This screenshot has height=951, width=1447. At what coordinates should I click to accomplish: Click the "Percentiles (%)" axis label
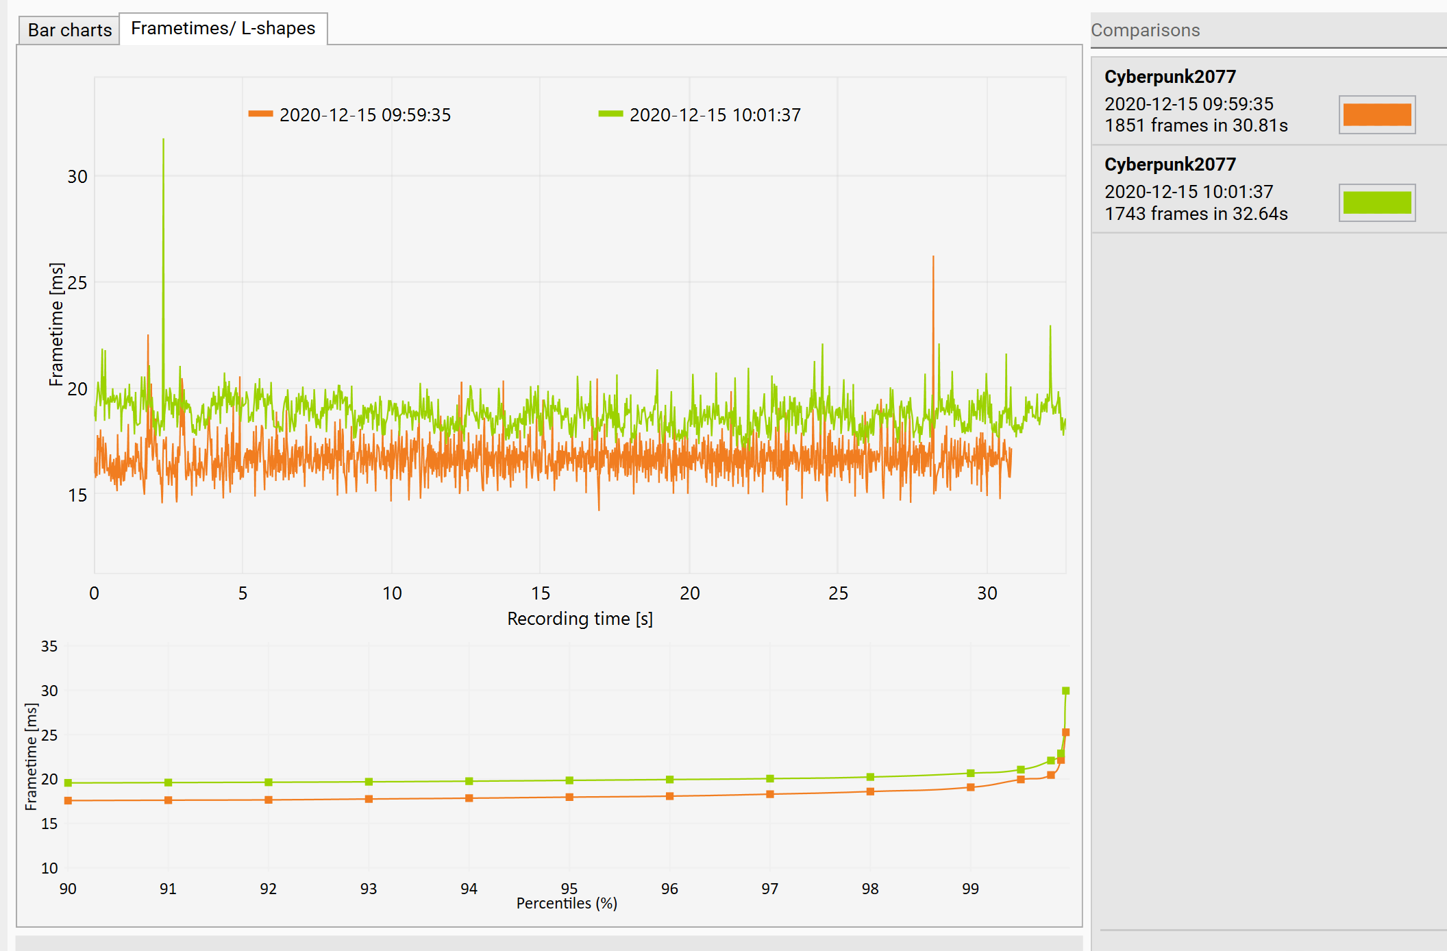pyautogui.click(x=567, y=903)
